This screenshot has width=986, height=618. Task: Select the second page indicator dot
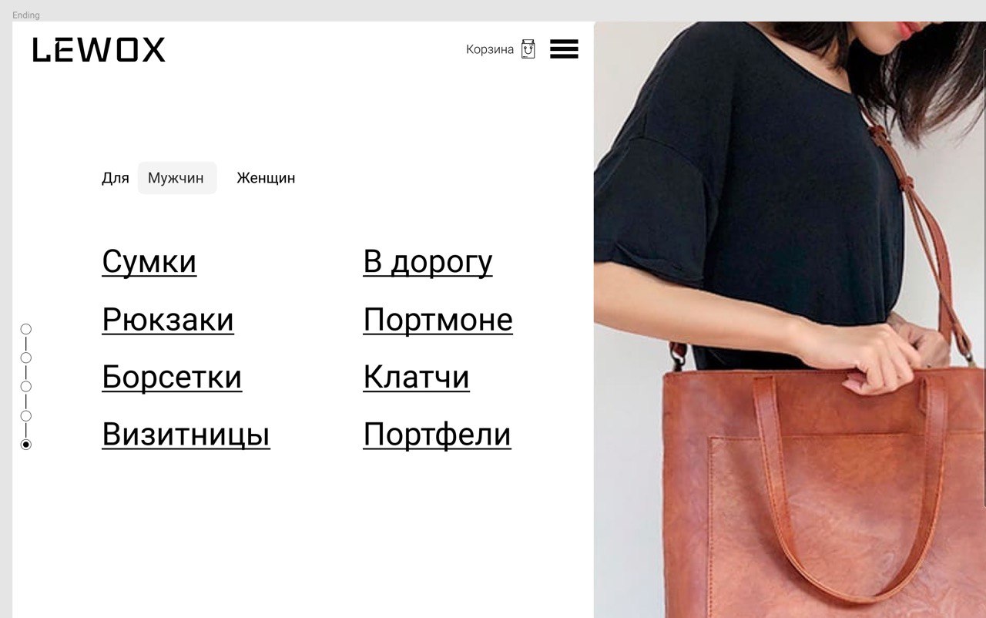[x=26, y=358]
